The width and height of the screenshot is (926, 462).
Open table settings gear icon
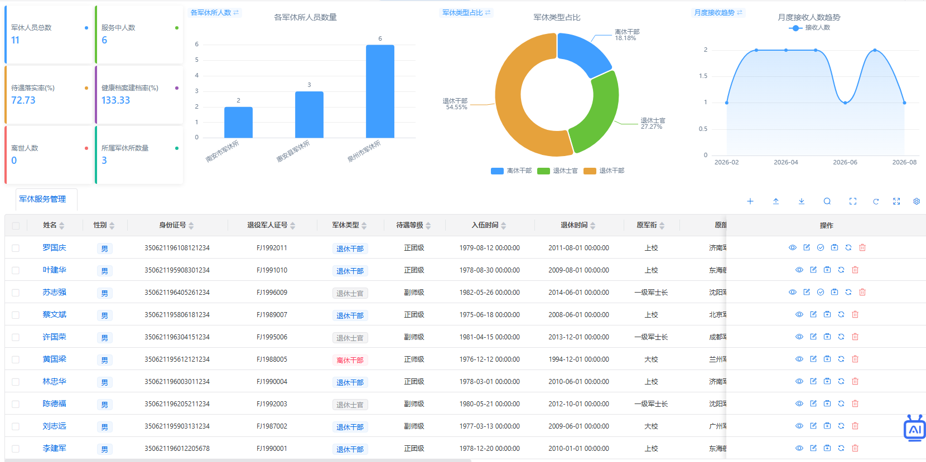click(917, 201)
